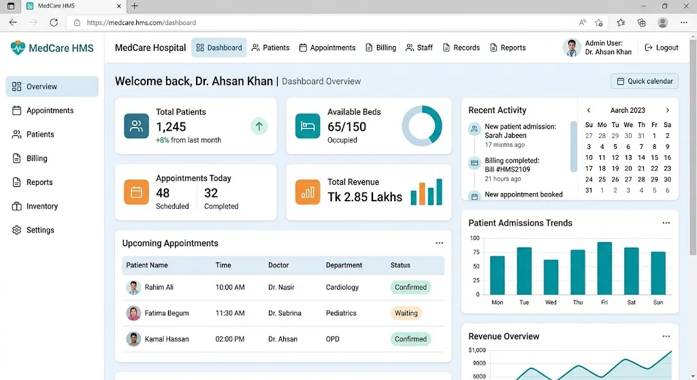This screenshot has height=380, width=697.
Task: Select date 15 in the calendar
Action: point(654,158)
